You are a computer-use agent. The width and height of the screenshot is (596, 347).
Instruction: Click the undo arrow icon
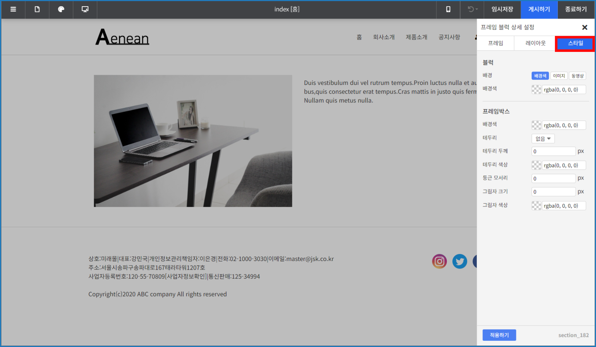472,9
